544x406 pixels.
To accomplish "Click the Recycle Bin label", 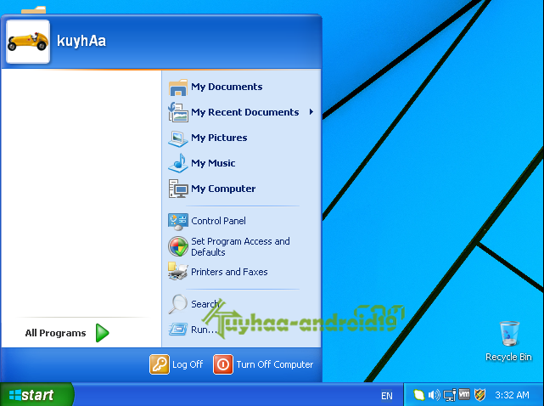I will tap(508, 357).
